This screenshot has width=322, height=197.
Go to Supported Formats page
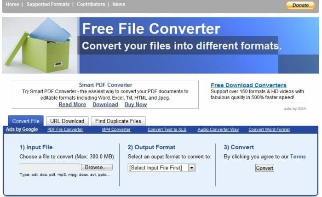pos(48,5)
